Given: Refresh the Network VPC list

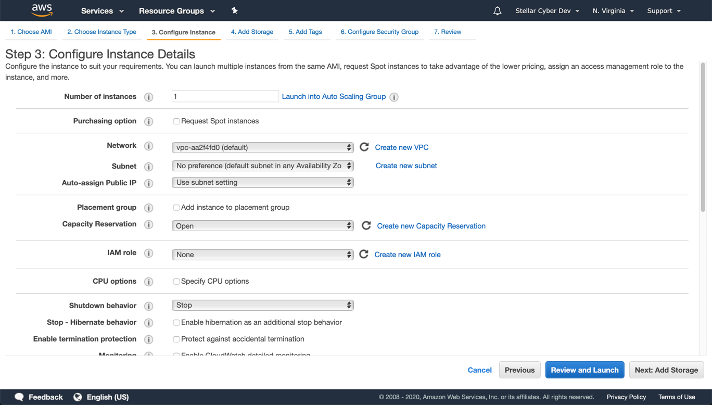Looking at the screenshot, I should 364,147.
